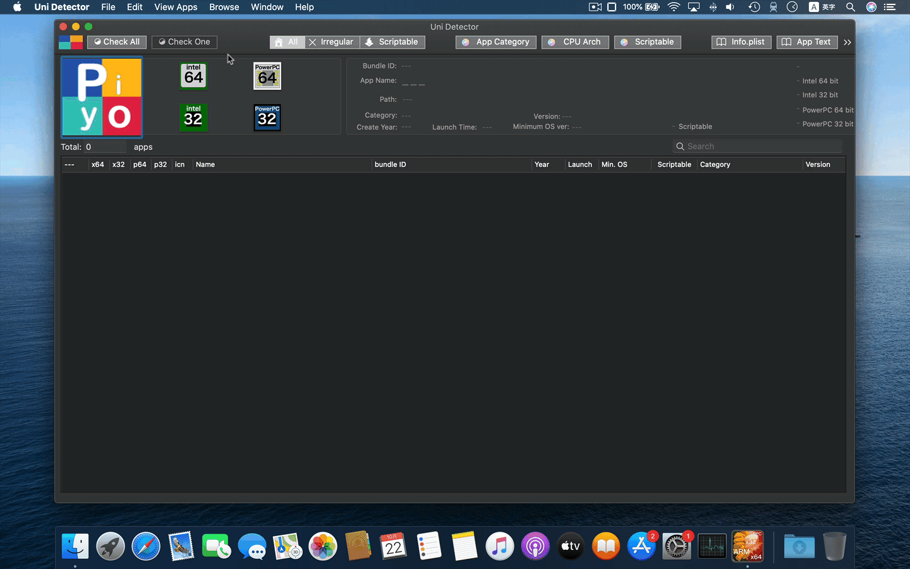Open the Apple menu
This screenshot has width=910, height=569.
click(17, 7)
